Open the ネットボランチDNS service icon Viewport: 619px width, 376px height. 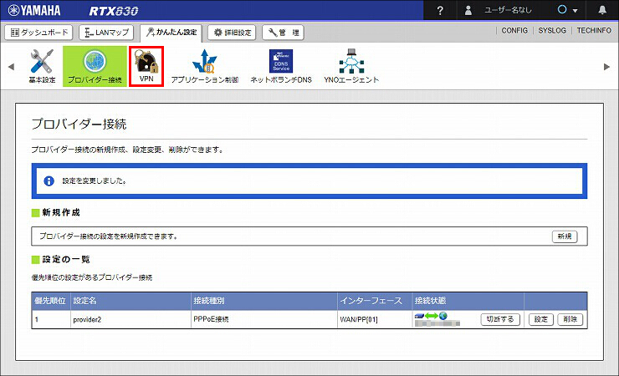[x=281, y=66]
